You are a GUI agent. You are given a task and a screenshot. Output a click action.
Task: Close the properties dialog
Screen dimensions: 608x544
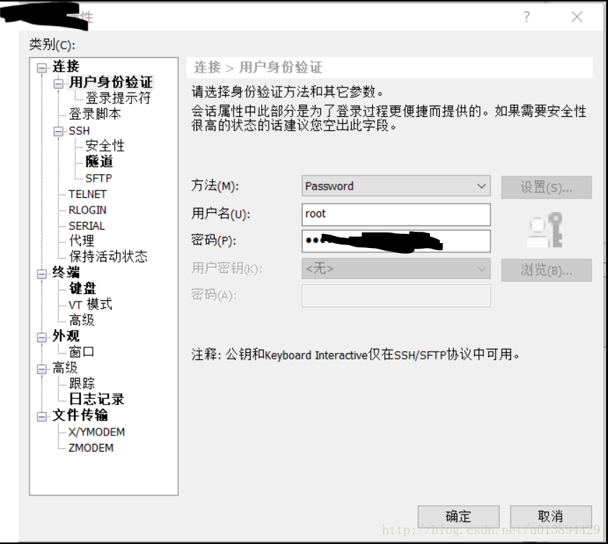click(577, 17)
